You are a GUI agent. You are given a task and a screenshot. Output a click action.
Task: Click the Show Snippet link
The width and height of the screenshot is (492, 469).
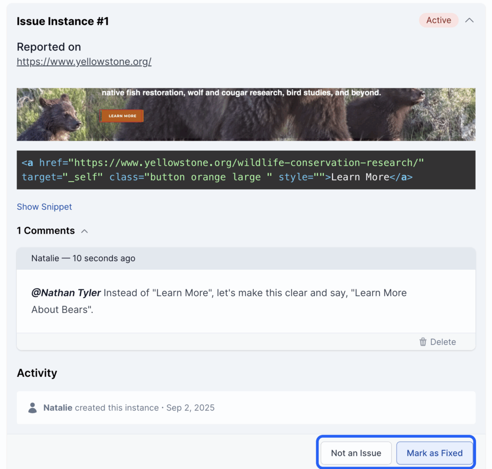44,207
